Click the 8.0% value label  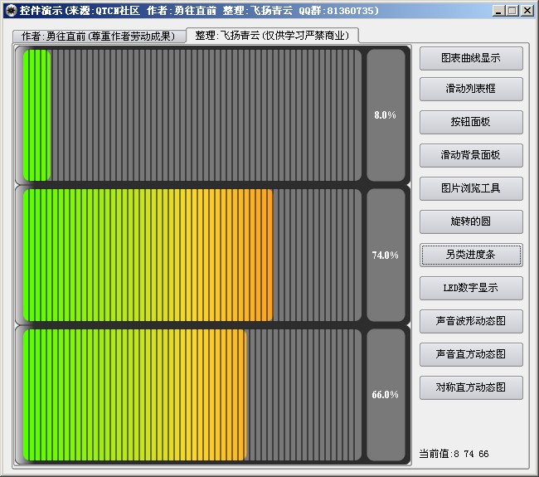386,115
